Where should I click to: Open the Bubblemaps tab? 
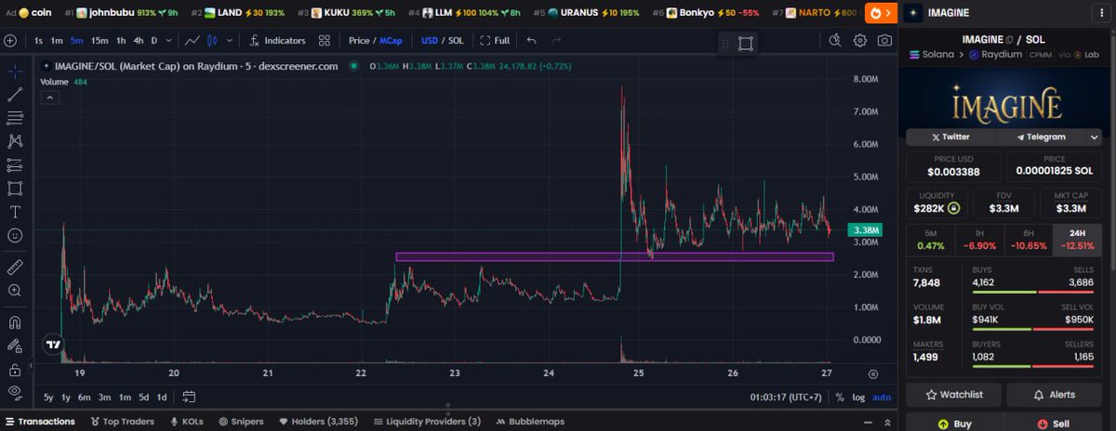coord(529,421)
